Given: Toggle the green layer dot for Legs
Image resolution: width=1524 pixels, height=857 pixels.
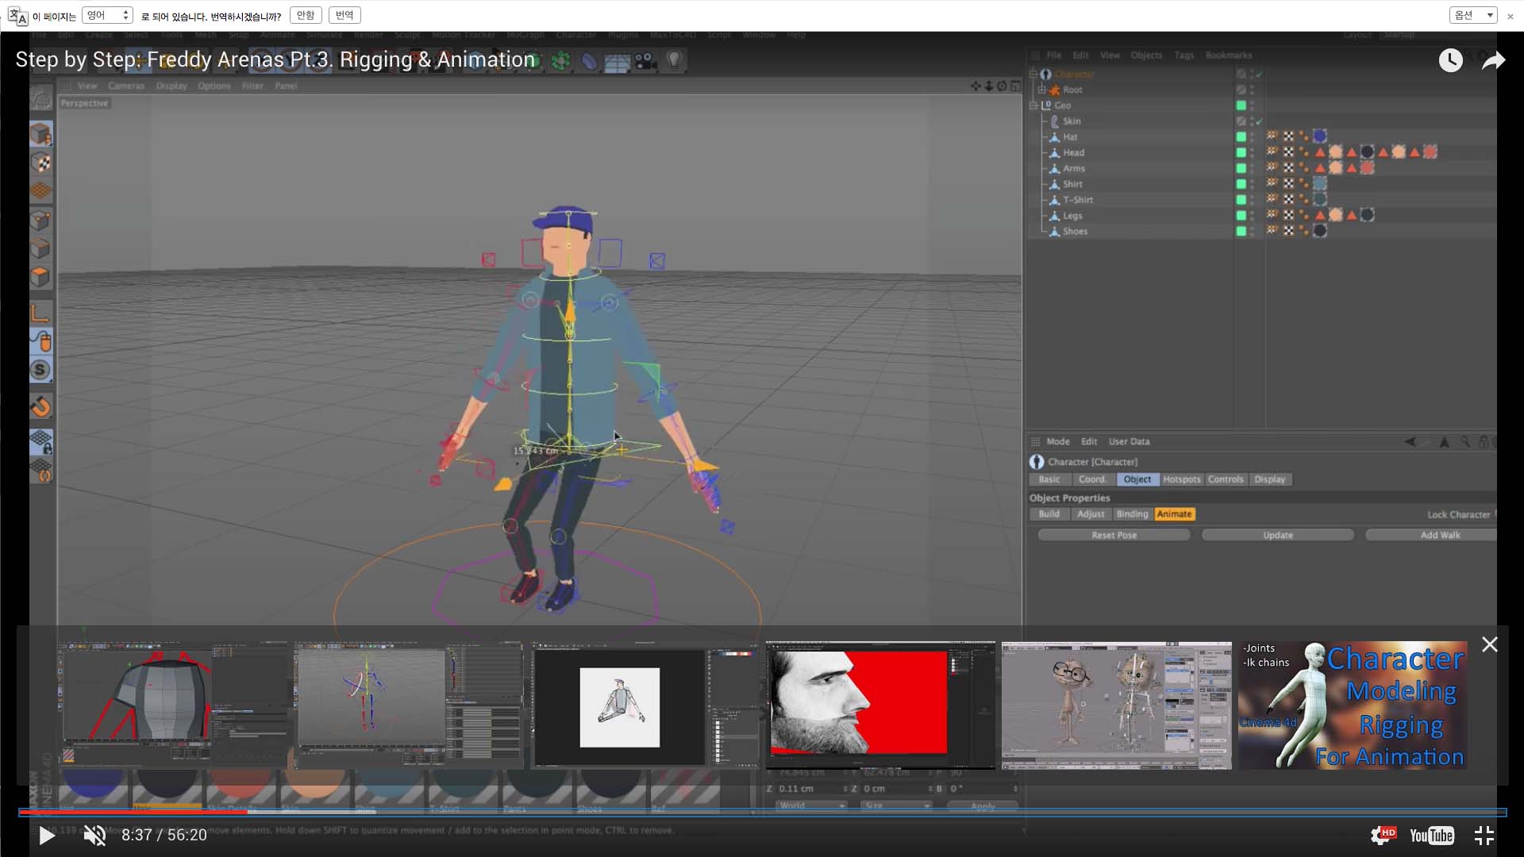Looking at the screenshot, I should coord(1241,215).
